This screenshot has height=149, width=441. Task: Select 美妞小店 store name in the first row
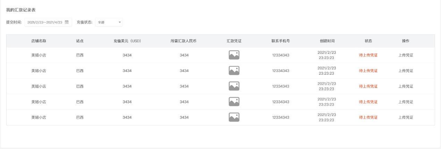(x=39, y=55)
